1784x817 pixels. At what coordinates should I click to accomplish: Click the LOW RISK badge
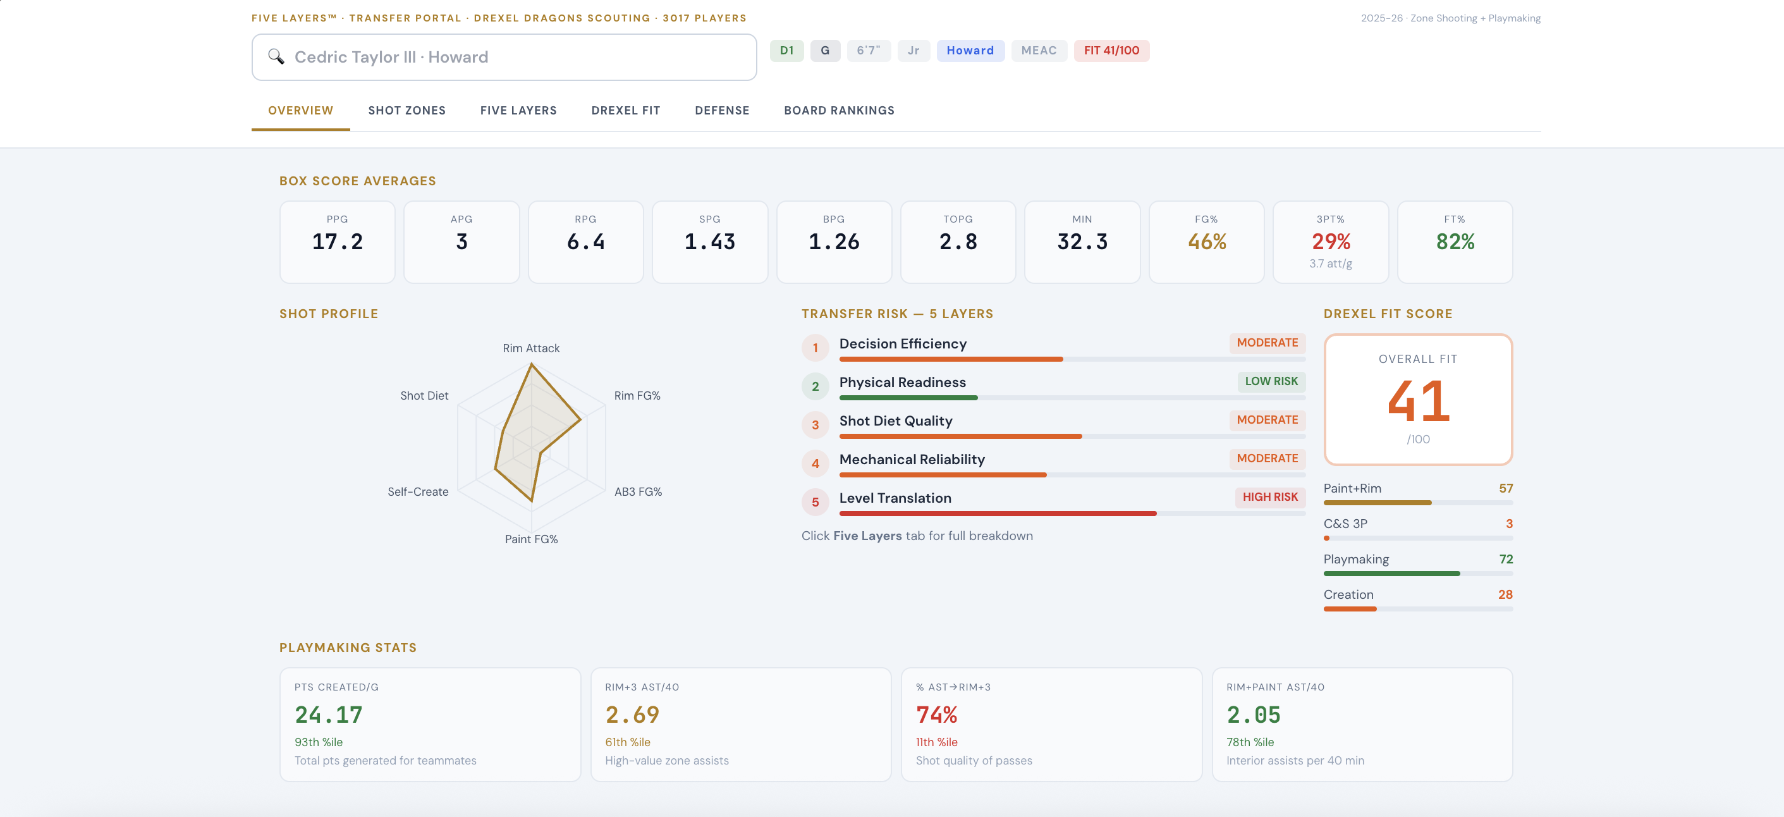point(1271,381)
